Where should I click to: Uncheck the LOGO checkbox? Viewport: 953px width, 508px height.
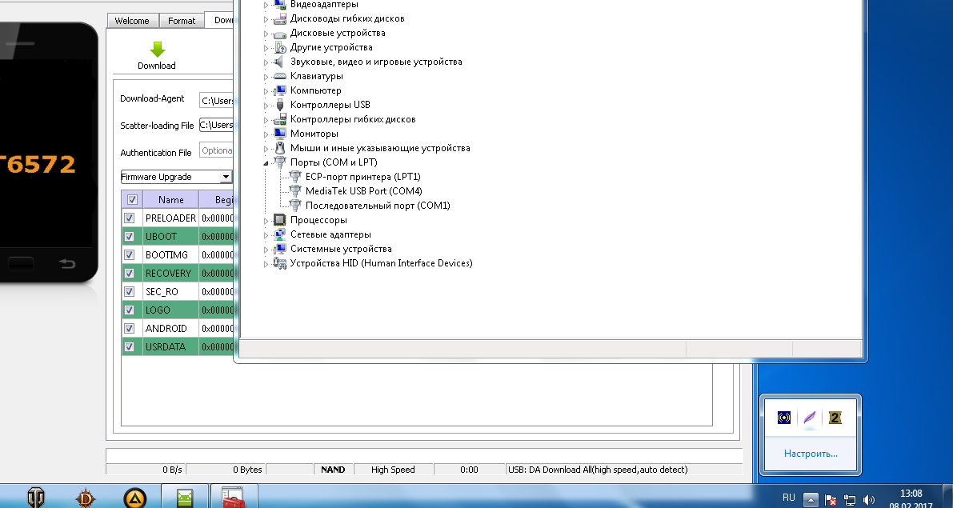point(129,310)
